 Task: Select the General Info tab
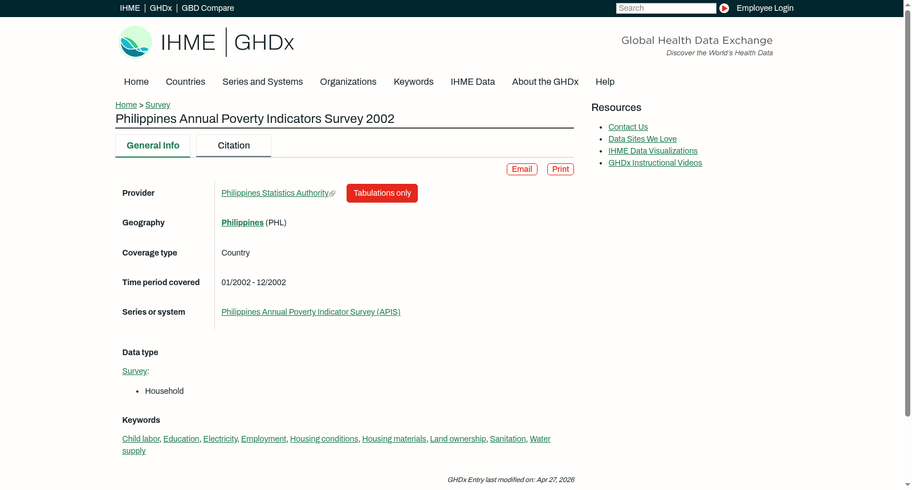153,146
